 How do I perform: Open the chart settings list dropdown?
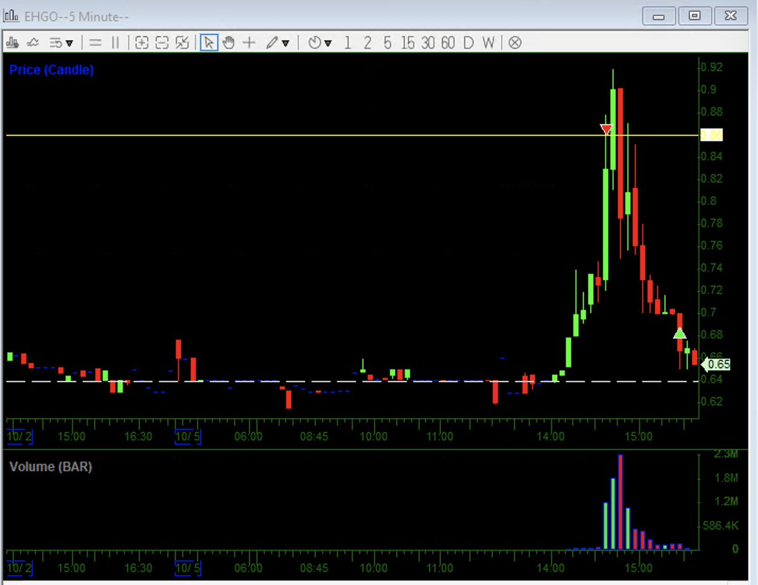[62, 43]
